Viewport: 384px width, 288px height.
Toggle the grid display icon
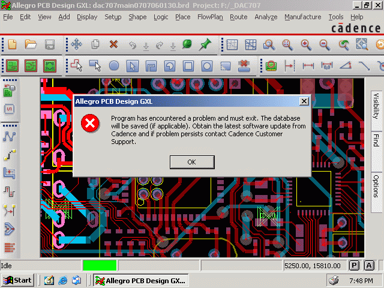pos(232,45)
